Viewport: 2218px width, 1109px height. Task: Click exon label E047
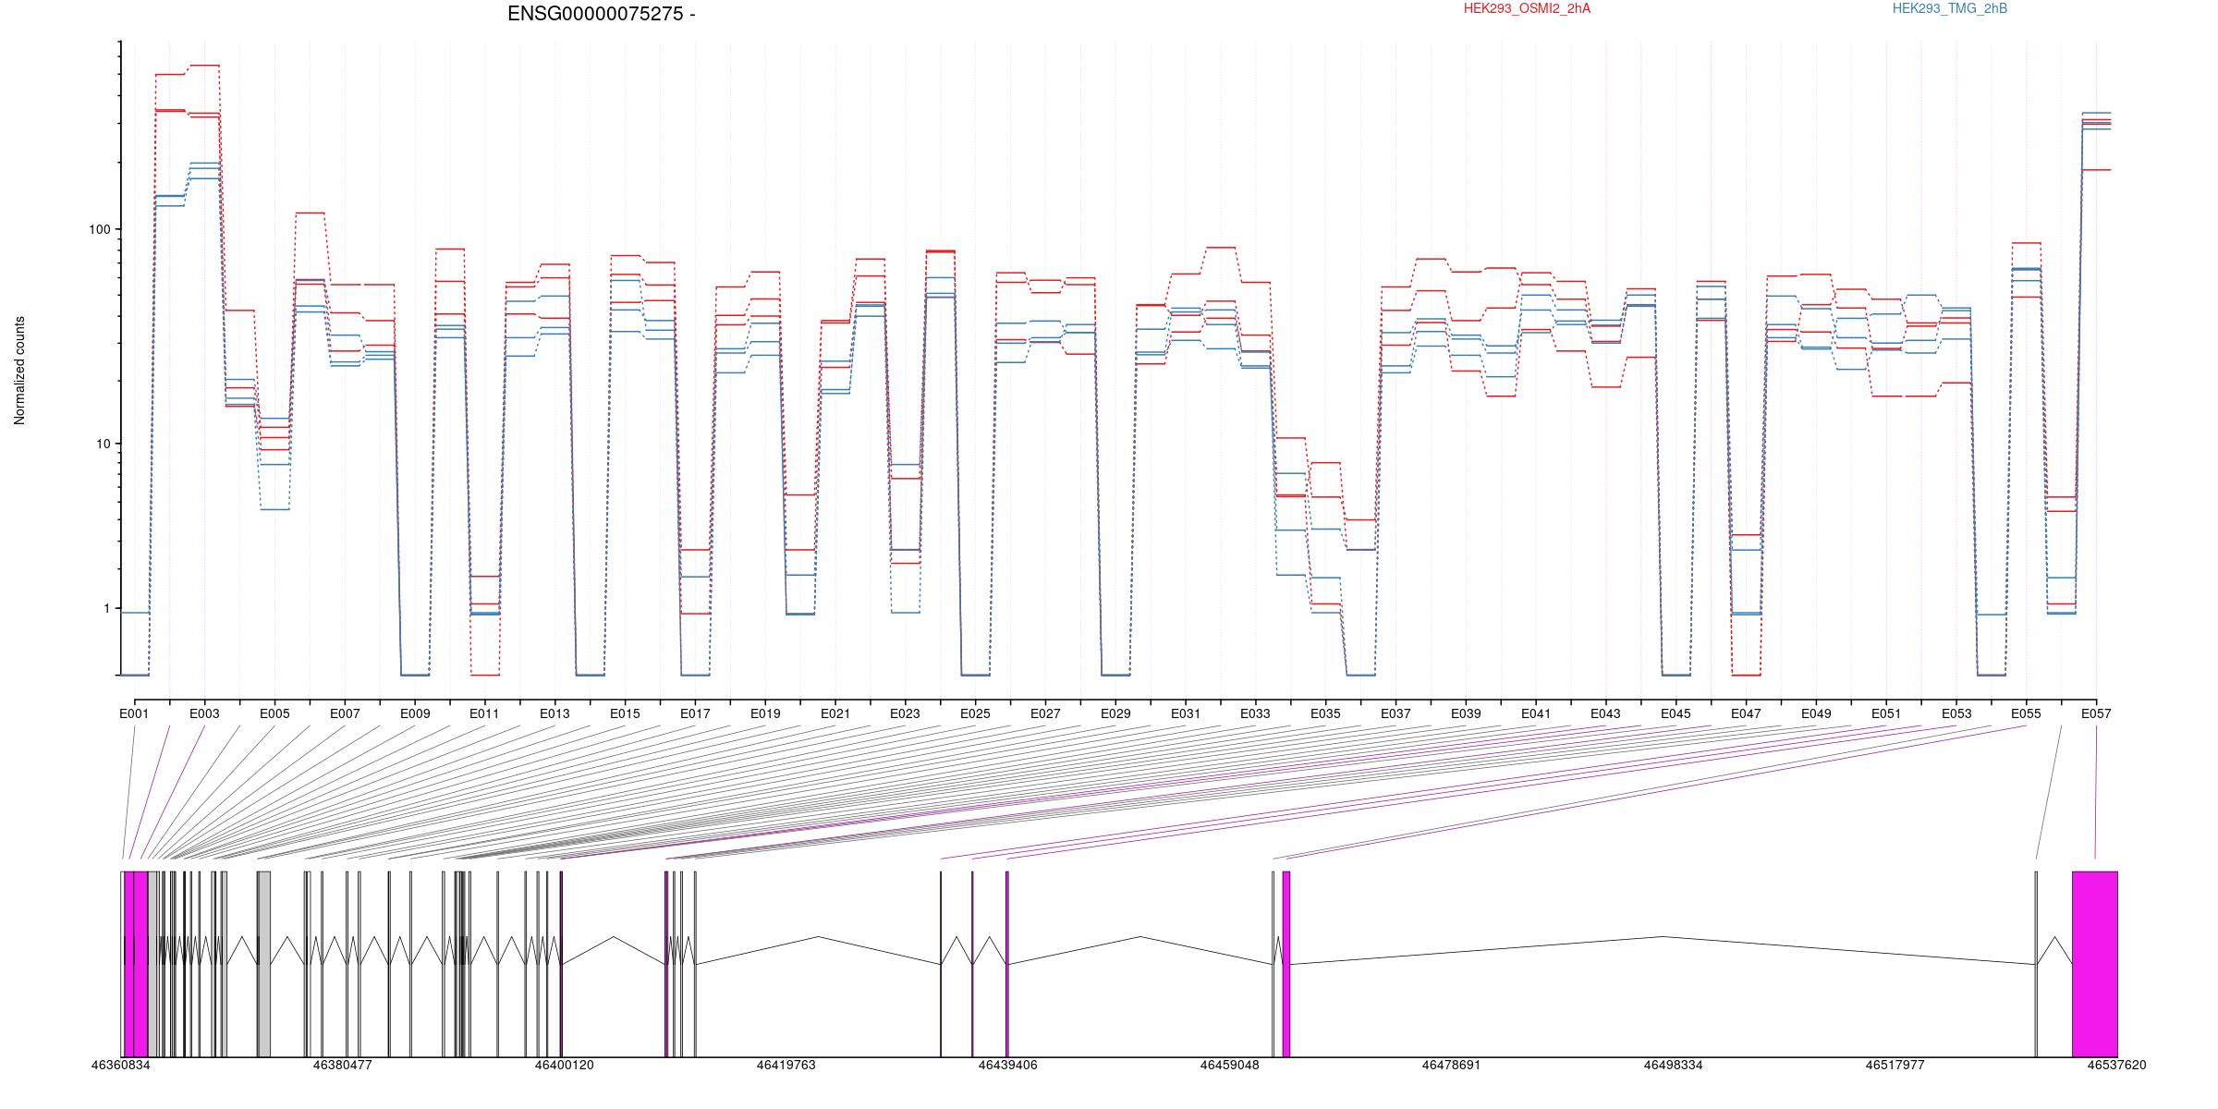[1746, 713]
